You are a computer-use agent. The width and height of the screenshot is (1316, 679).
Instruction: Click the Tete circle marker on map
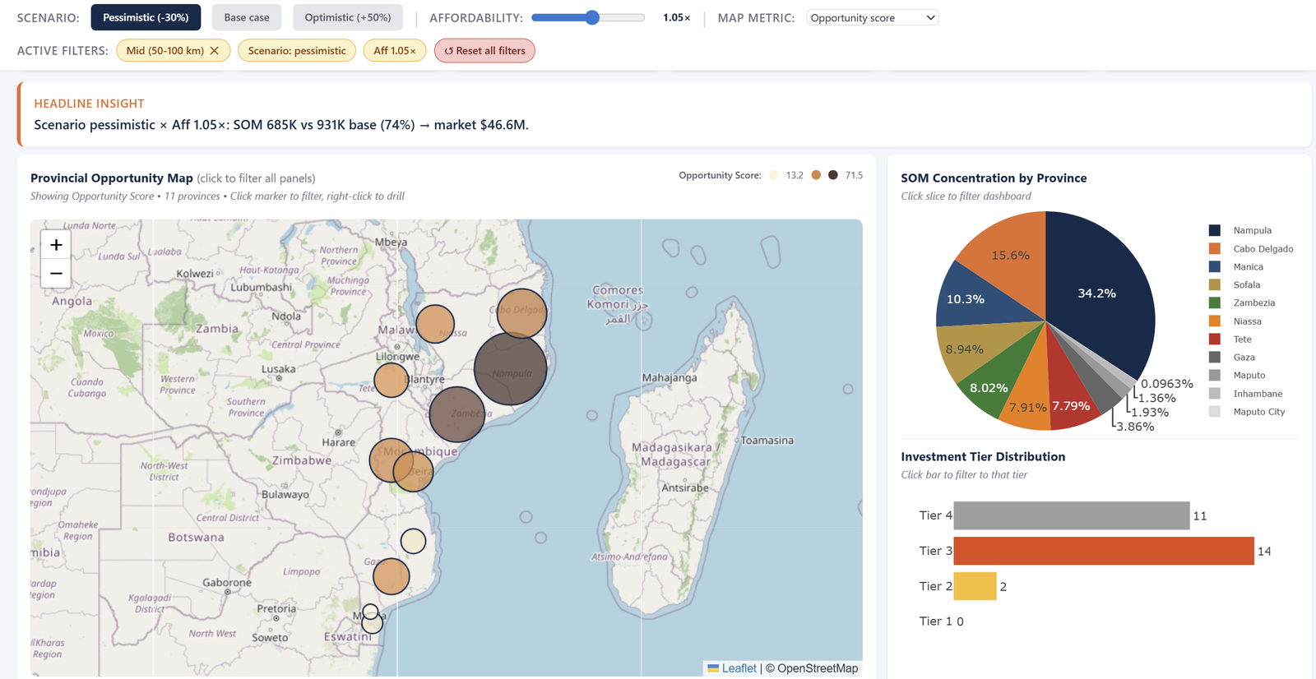[392, 380]
